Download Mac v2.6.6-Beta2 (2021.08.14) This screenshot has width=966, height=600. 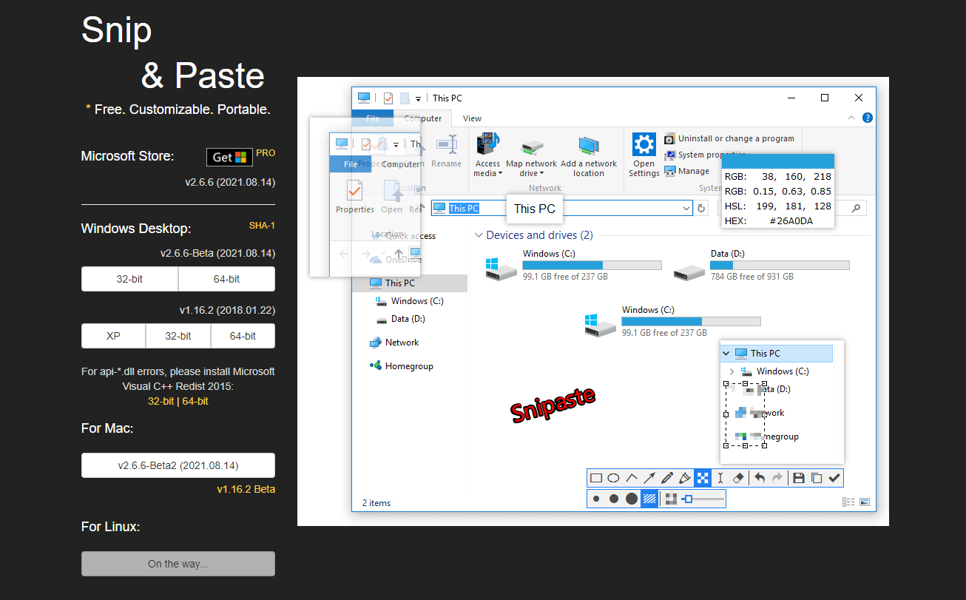[178, 465]
